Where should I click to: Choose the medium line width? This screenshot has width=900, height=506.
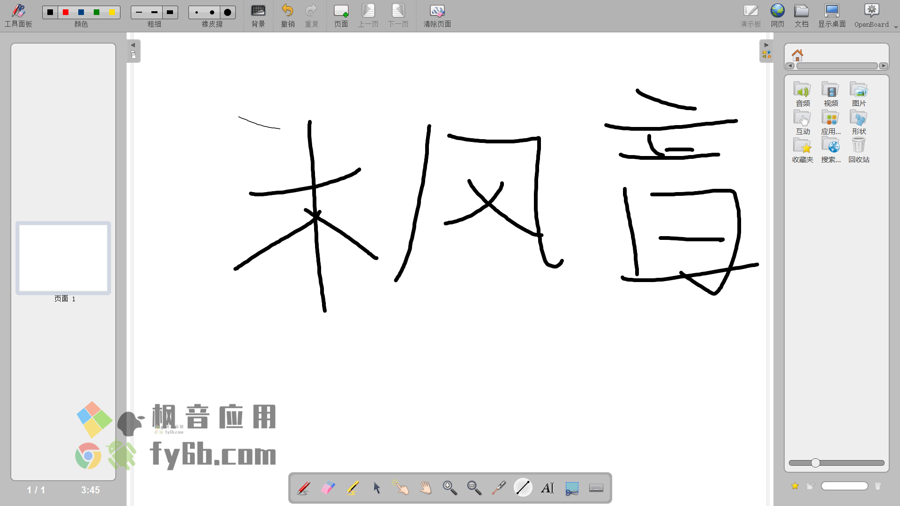pos(154,12)
